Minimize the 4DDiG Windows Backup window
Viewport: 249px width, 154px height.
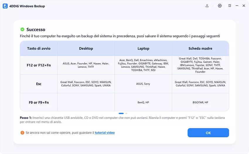click(237, 6)
